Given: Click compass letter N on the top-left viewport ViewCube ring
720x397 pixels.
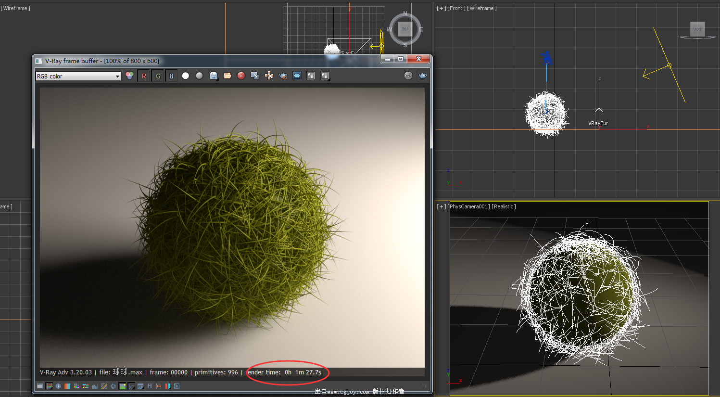Looking at the screenshot, I should click(405, 13).
